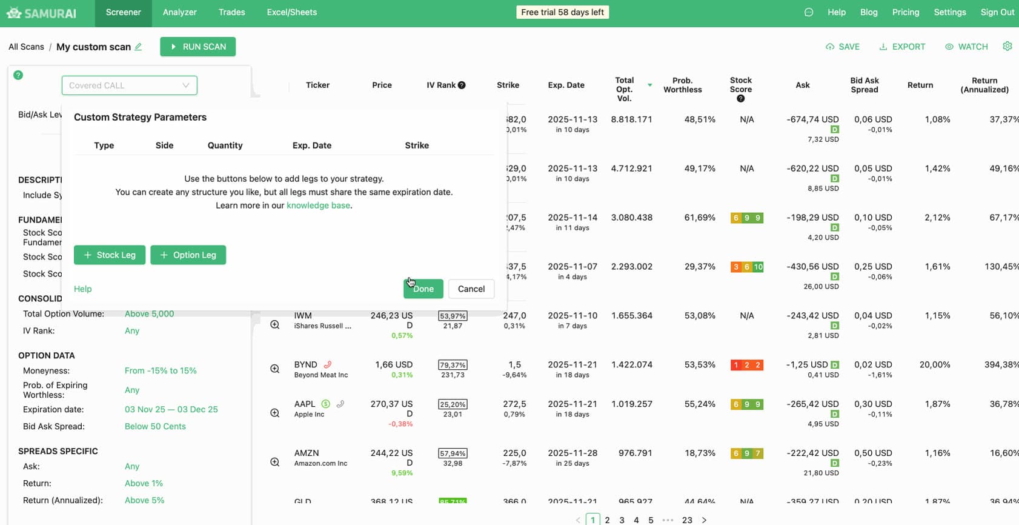1019x525 pixels.
Task: Add a Stock Leg to the strategy
Action: pos(110,255)
